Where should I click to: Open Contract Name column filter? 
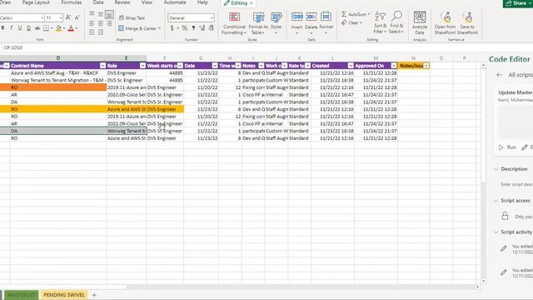pyautogui.click(x=103, y=66)
